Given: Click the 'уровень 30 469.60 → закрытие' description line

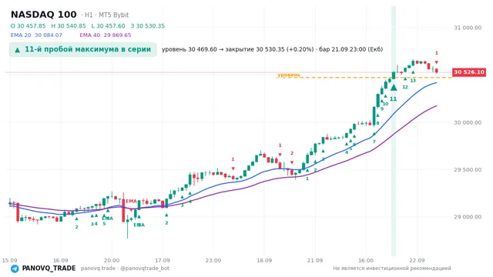Looking at the screenshot, I should coord(272,49).
